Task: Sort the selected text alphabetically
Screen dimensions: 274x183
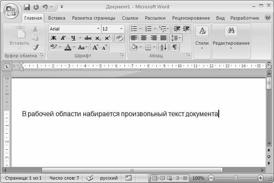Action: pos(163,47)
